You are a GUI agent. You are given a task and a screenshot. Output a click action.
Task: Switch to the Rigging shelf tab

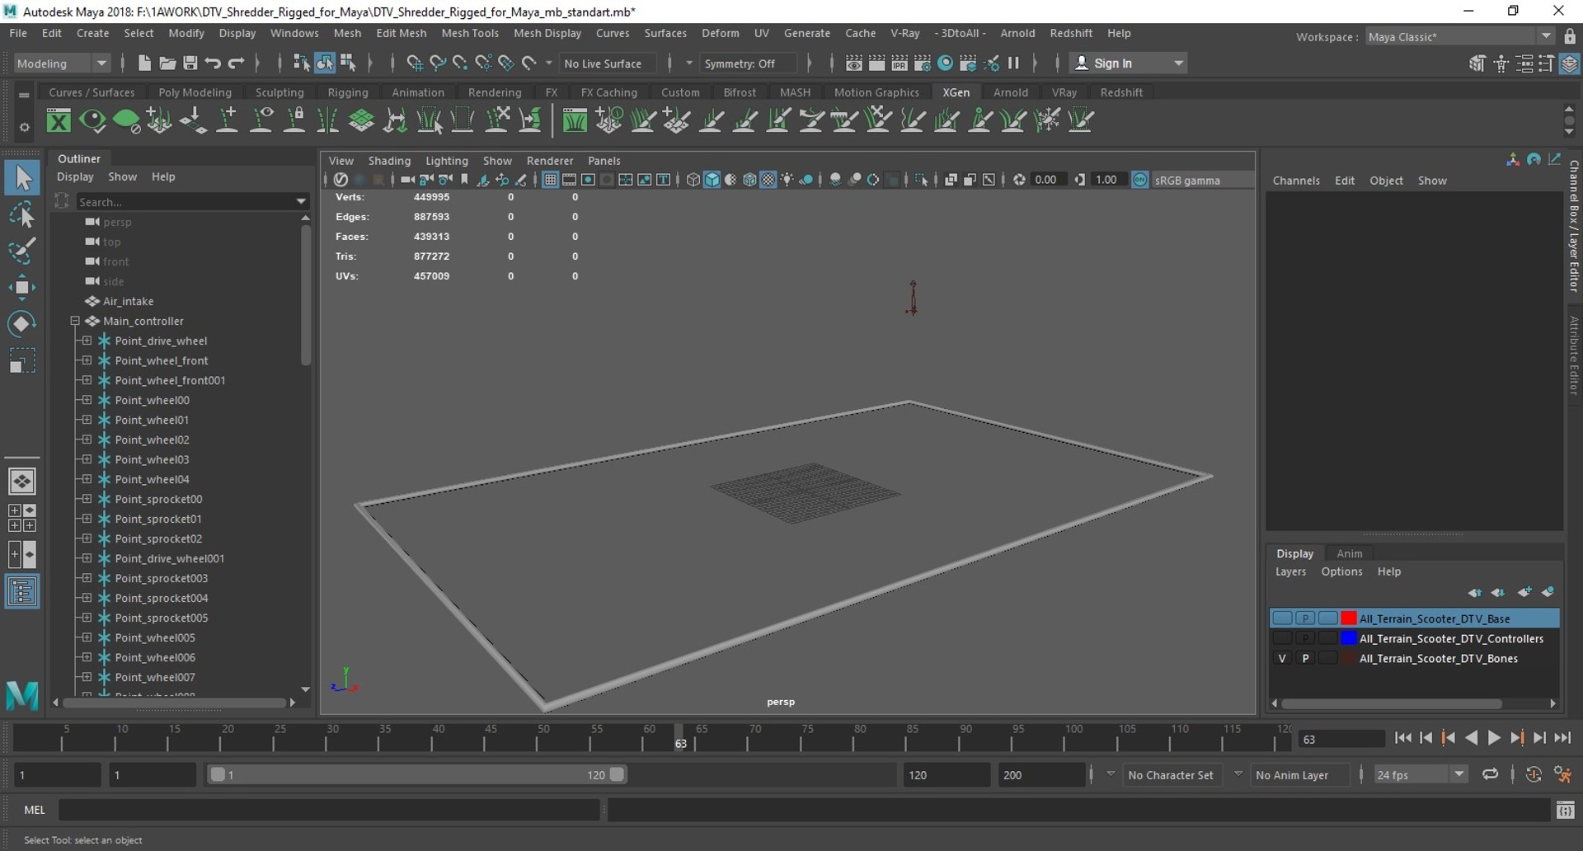pyautogui.click(x=348, y=92)
